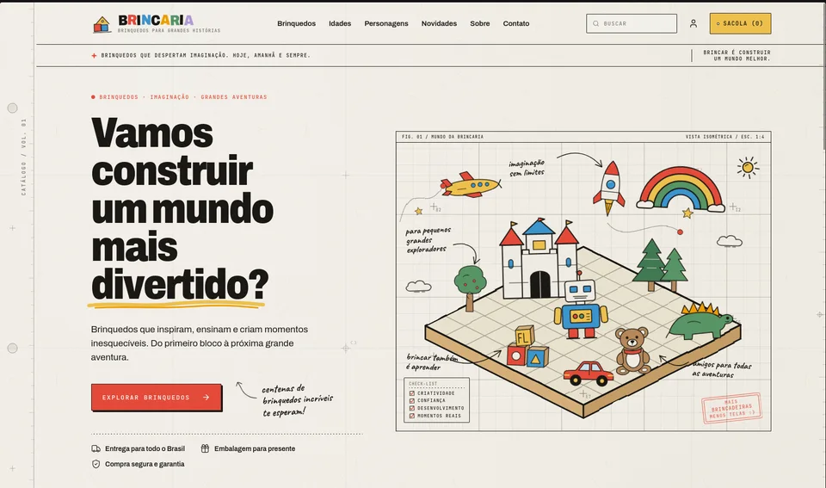This screenshot has height=488, width=826.
Task: Click the 'Brinquedos que inspiram, ensinam' paragraph
Action: [x=199, y=343]
